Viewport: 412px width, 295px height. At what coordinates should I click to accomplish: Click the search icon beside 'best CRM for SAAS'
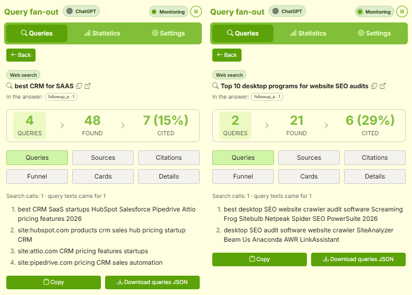[x=9, y=86]
